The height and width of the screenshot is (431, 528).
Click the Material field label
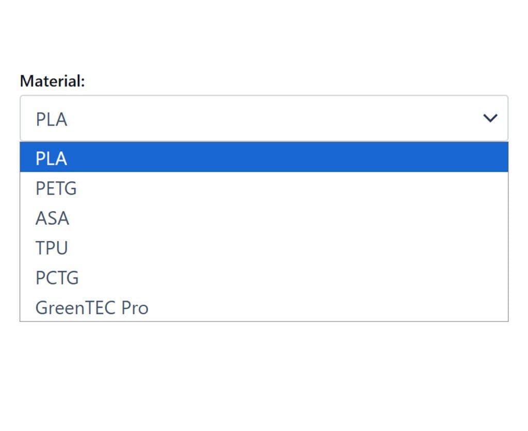(52, 81)
